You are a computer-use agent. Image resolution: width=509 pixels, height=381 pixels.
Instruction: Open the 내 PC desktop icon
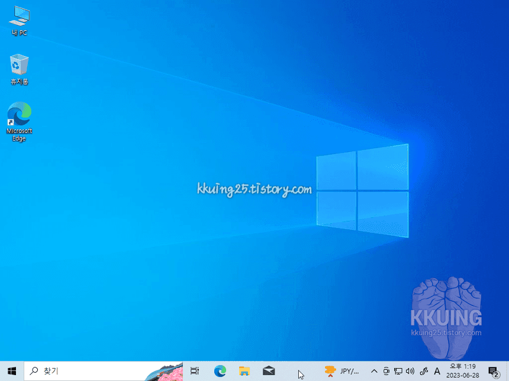[x=20, y=21]
